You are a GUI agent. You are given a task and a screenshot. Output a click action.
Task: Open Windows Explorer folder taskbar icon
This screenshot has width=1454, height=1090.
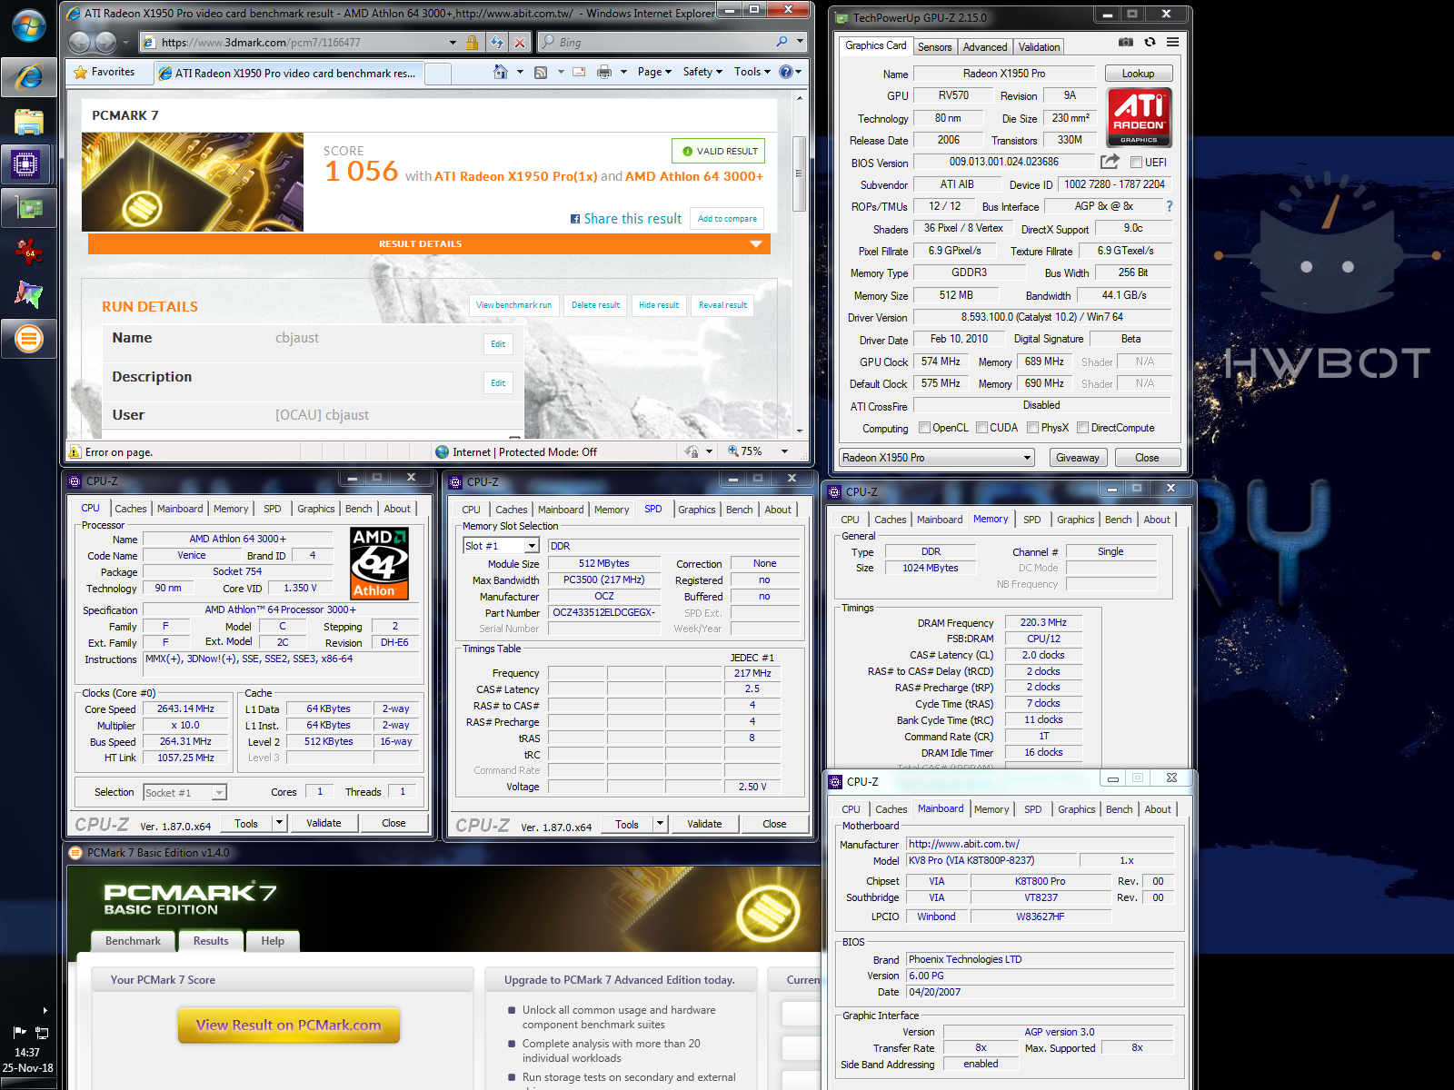coord(28,122)
